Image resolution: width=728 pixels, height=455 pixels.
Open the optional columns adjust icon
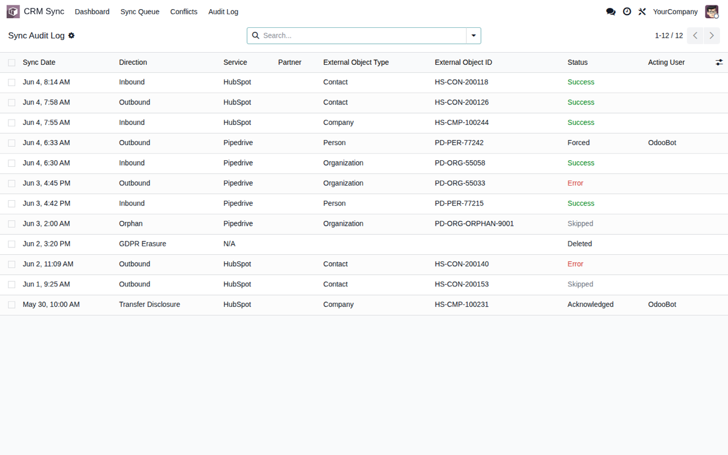pyautogui.click(x=719, y=62)
